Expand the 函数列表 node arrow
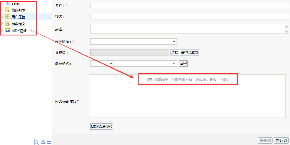 [x=2, y=10]
